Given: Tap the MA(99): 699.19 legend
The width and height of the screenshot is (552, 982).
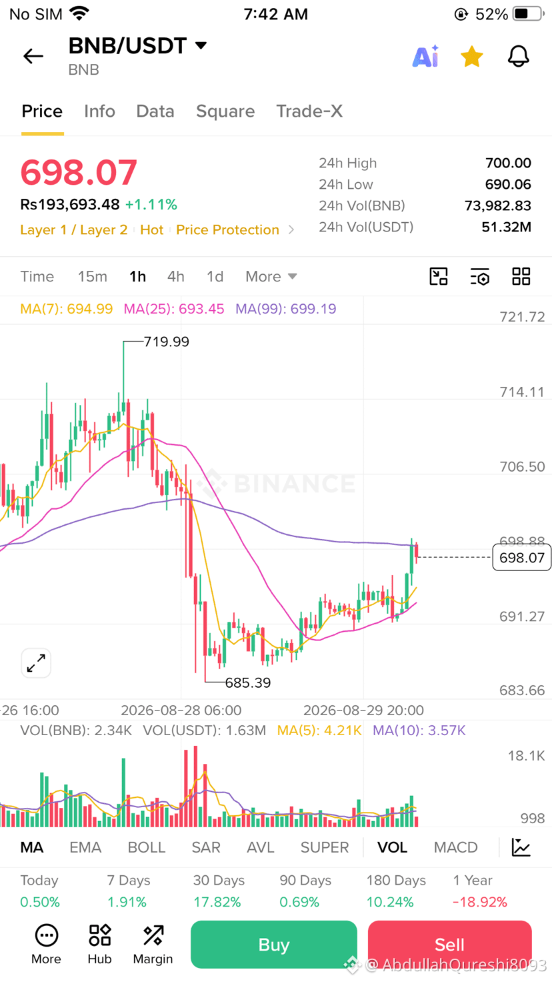Looking at the screenshot, I should click(286, 309).
